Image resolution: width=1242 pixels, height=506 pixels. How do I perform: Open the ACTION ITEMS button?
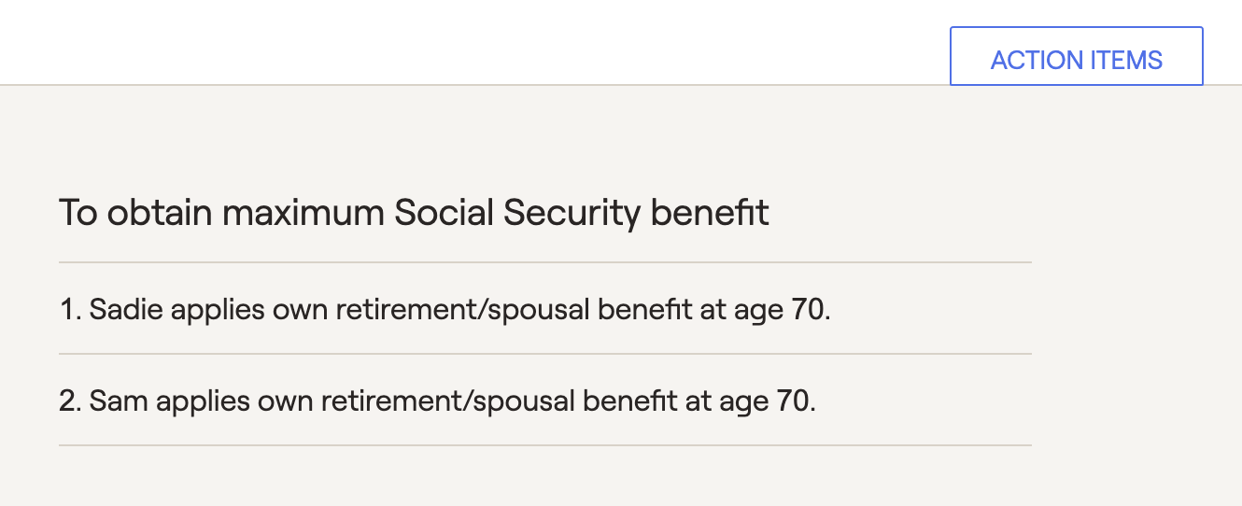(1076, 56)
